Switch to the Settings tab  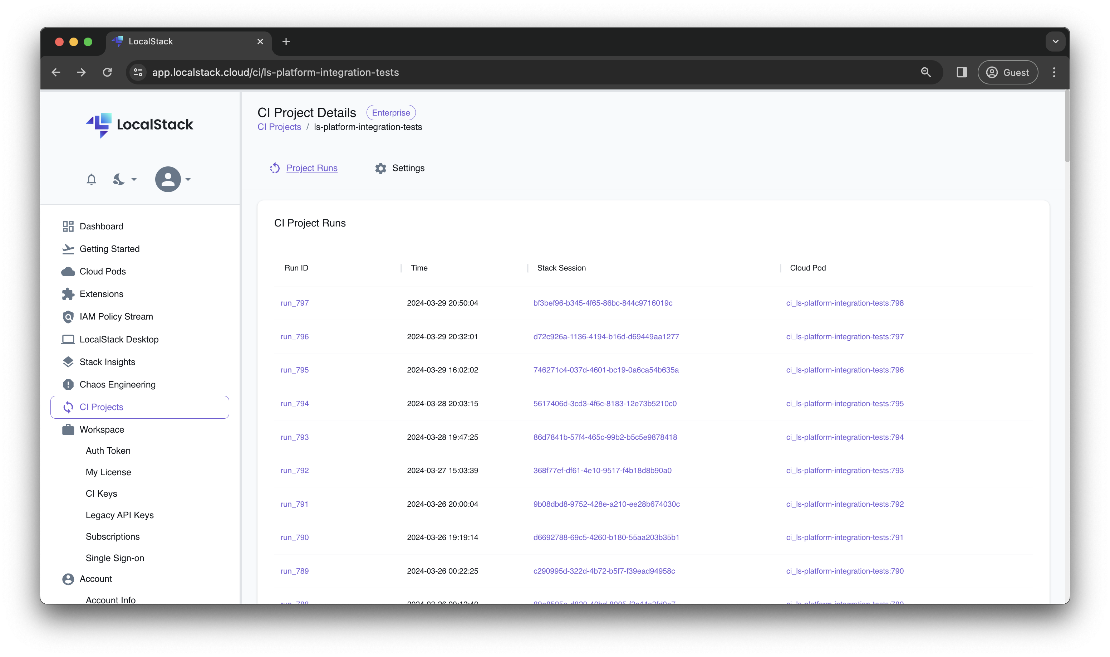pos(408,168)
